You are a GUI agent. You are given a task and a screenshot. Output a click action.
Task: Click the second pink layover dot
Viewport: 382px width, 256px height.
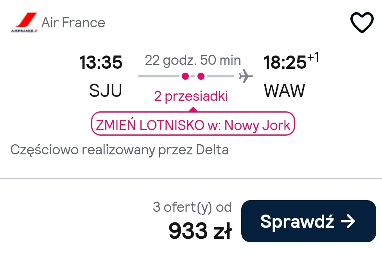[x=201, y=76]
